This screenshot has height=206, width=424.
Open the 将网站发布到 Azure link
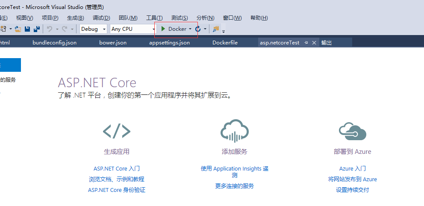tap(352, 179)
